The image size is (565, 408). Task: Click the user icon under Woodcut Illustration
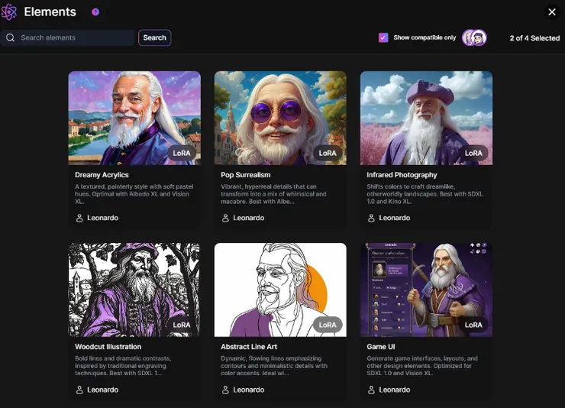79,390
